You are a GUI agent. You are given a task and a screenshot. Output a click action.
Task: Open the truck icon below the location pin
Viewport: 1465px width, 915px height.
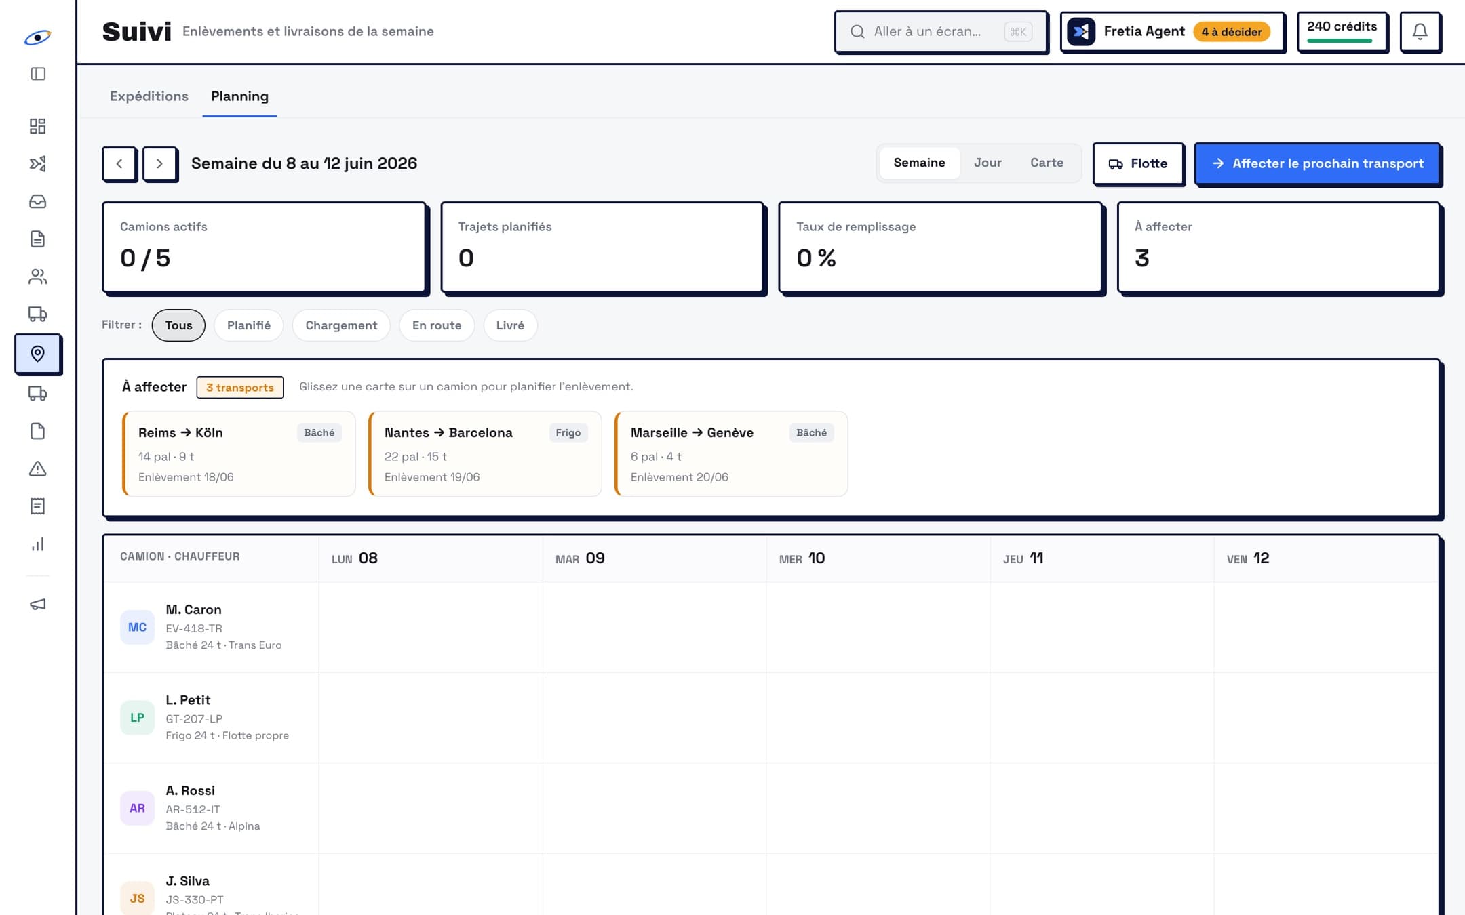pyautogui.click(x=38, y=394)
